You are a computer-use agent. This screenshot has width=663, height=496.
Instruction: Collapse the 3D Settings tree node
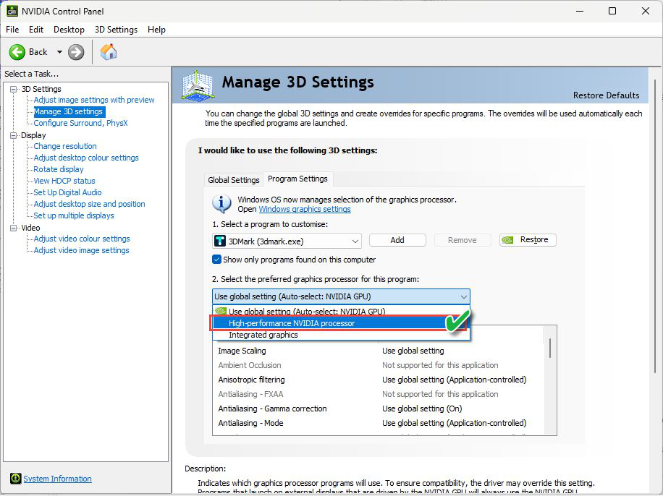point(13,89)
